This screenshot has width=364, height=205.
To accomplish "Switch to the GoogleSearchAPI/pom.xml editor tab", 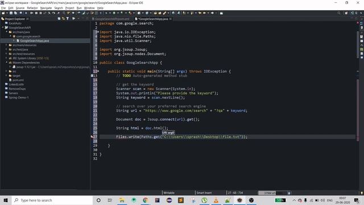I will click(x=111, y=19).
